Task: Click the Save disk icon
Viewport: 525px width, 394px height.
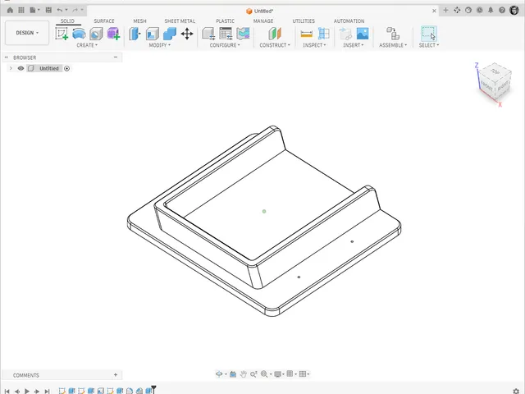Action: point(48,11)
